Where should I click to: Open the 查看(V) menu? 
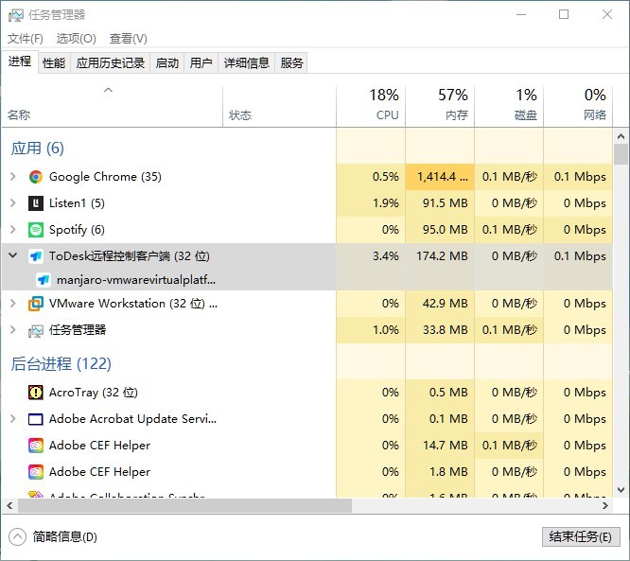[128, 39]
